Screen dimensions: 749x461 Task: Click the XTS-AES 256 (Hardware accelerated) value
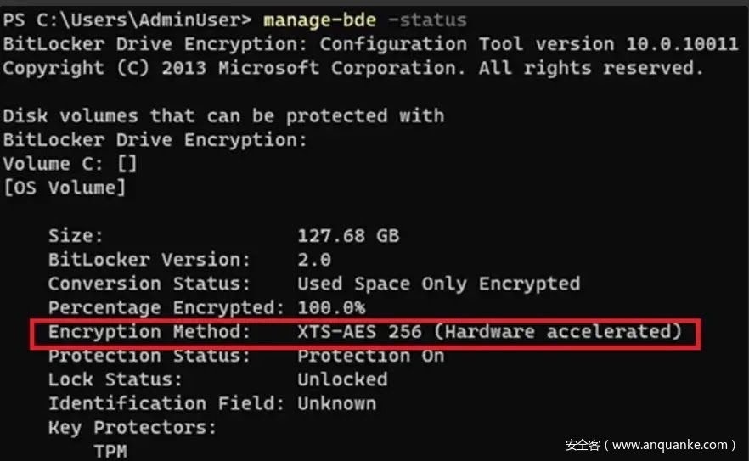[489, 332]
